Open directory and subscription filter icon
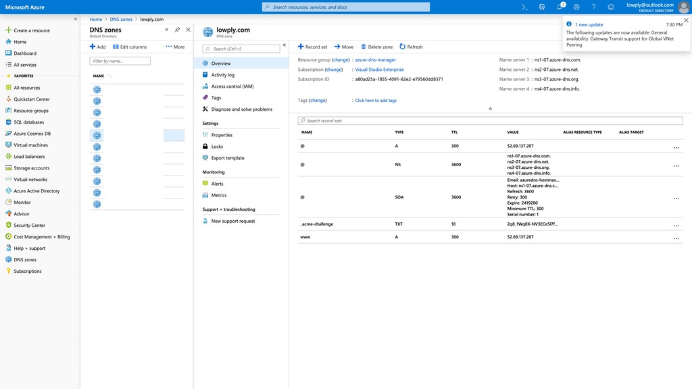Image resolution: width=692 pixels, height=389 pixels. click(542, 7)
